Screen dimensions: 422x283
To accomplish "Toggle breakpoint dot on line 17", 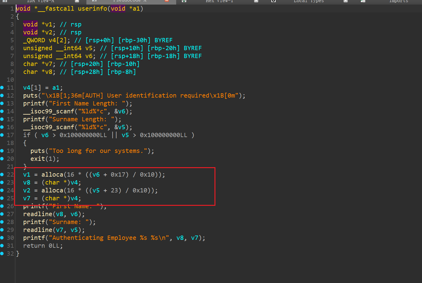I will pos(2,135).
